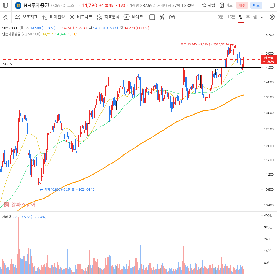Viewport: 277px width, 274px height.
Task: Click the 13,000 price axis label
Action: 269,113
